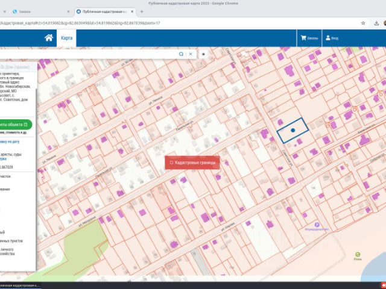Click the green object documents button
Screen dimensions: 386x289
[x=15, y=125]
